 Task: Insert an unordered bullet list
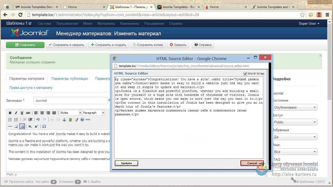(x=10, y=120)
